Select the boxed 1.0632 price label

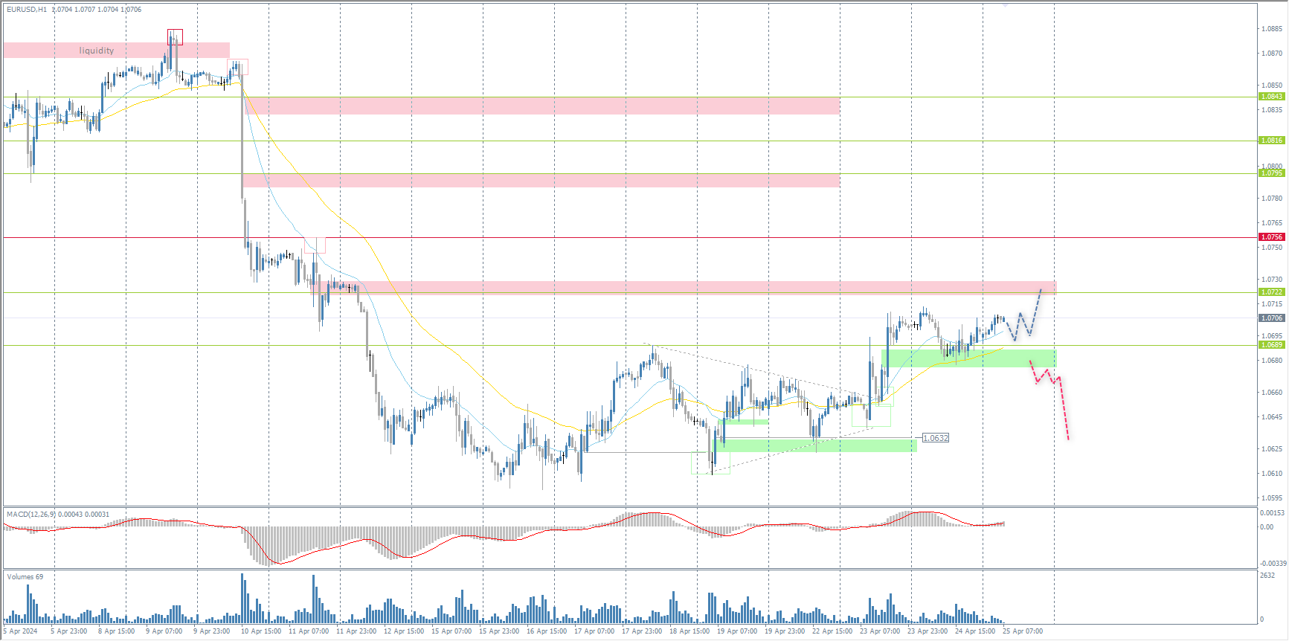[936, 438]
